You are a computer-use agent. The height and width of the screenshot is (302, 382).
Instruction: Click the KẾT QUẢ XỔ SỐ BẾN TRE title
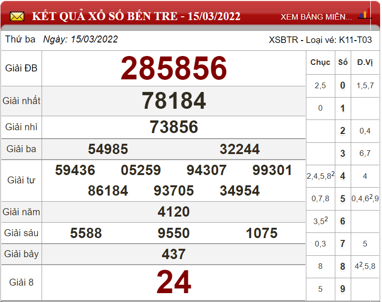(x=136, y=17)
